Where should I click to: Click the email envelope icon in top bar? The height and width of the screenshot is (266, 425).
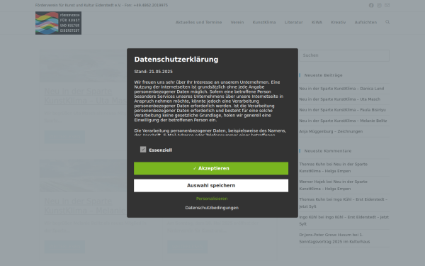point(387,6)
